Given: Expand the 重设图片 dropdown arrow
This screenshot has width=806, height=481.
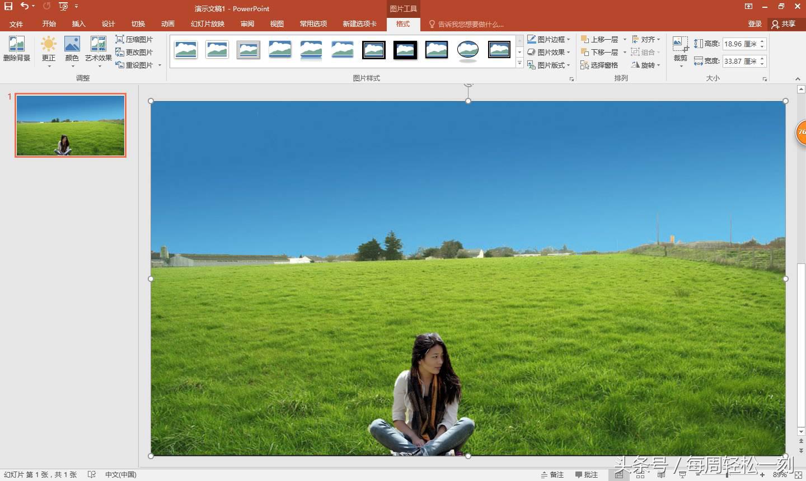Looking at the screenshot, I should pyautogui.click(x=160, y=65).
